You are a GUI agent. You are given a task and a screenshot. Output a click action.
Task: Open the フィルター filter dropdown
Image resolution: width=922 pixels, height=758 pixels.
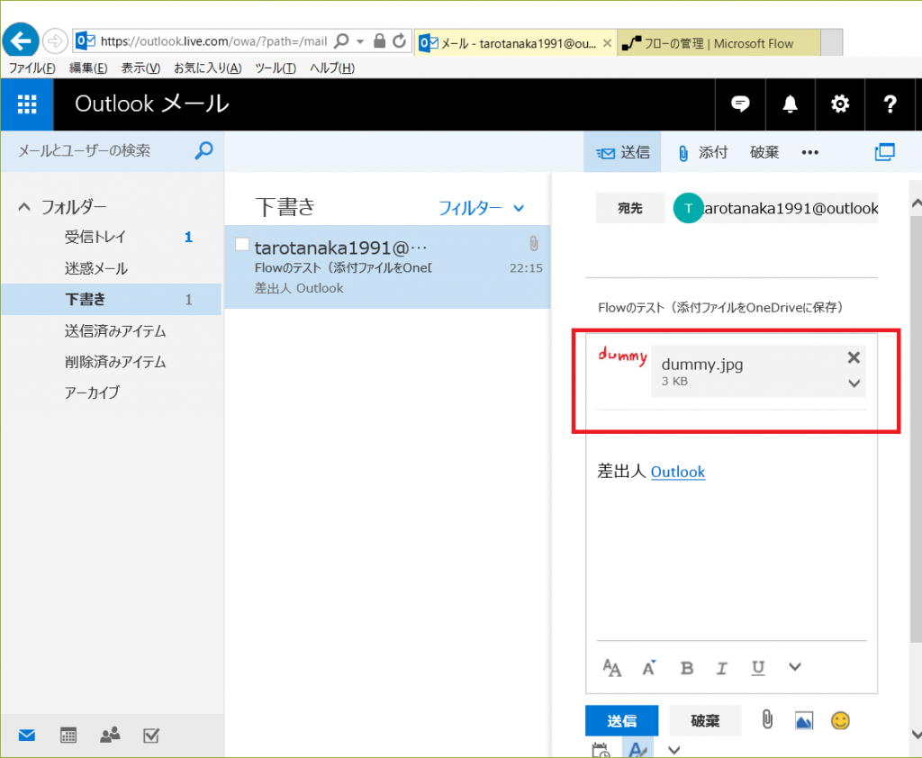(481, 208)
